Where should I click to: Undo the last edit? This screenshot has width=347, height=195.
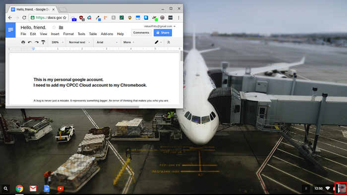click(30, 42)
